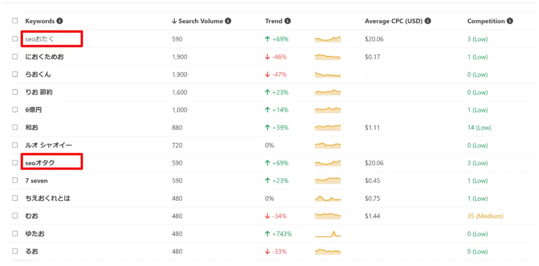Tick the checkbox beside 7 seven
The width and height of the screenshot is (539, 266).
[x=15, y=181]
